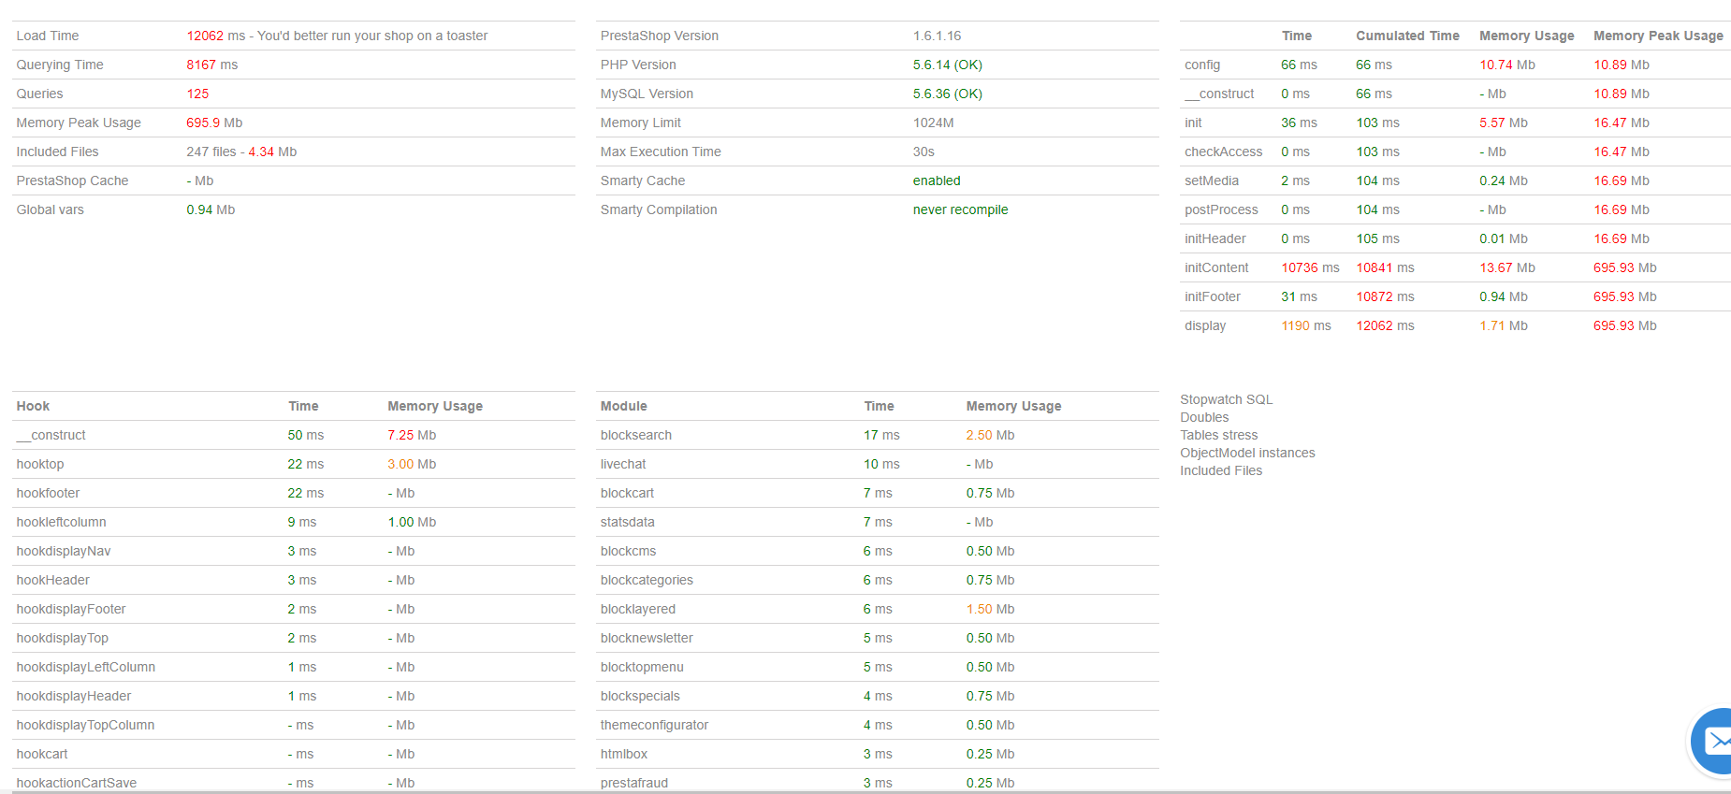This screenshot has width=1731, height=794.
Task: Select the hookdisplayHeader row label
Action: (74, 696)
